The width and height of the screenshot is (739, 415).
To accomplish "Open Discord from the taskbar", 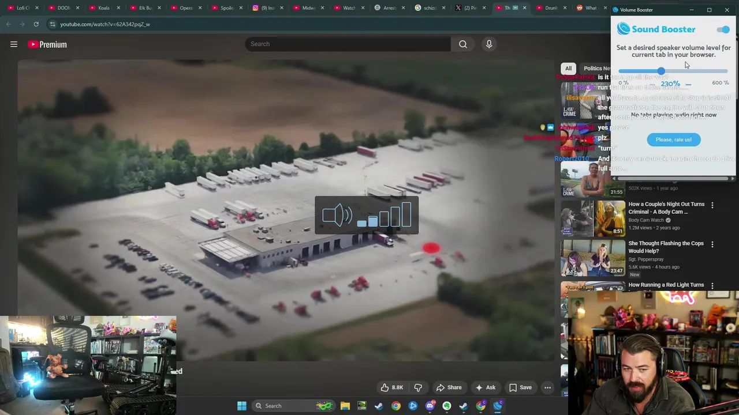I will pyautogui.click(x=430, y=406).
